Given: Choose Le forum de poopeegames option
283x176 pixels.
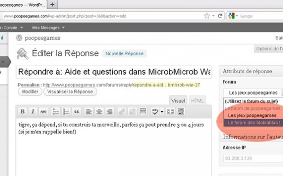Looking at the screenshot, I should (x=253, y=108).
